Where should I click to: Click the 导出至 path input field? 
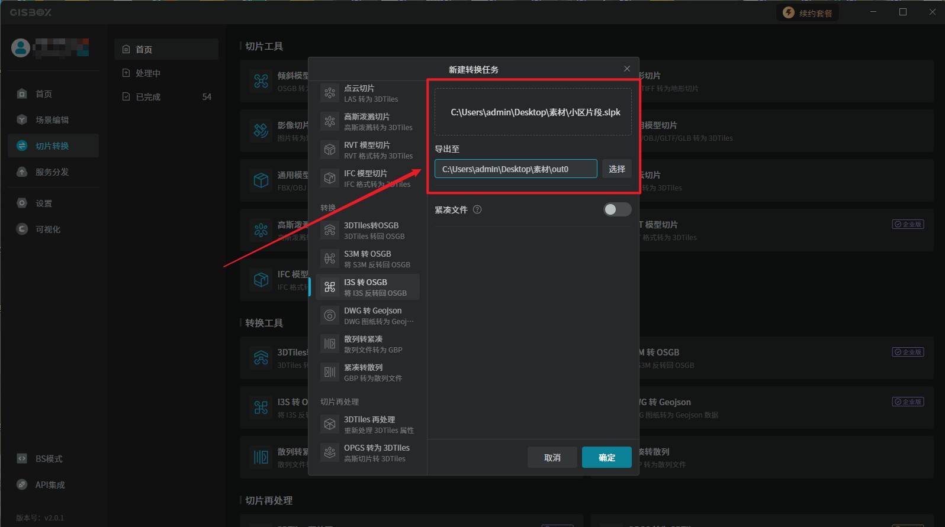[x=515, y=169]
